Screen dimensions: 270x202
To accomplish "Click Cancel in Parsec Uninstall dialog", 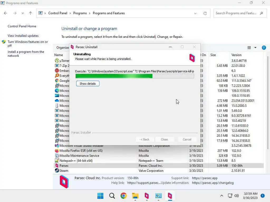I will [x=187, y=139].
